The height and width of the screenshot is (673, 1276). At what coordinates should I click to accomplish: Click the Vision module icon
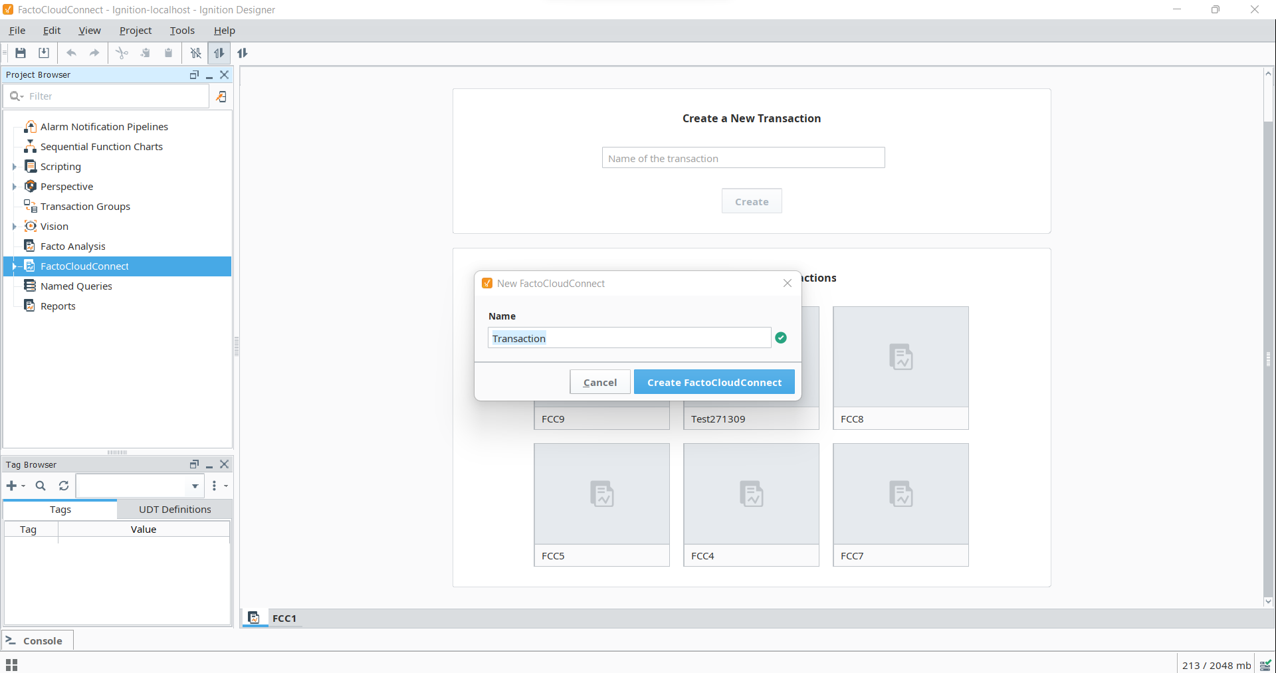pos(30,226)
